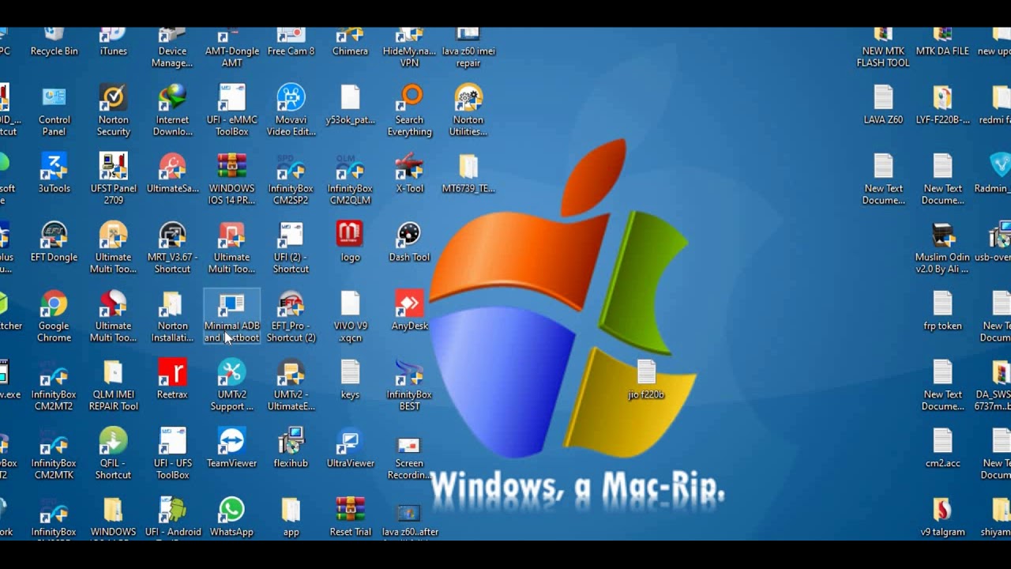
Task: Launch TeamViewer
Action: tap(231, 449)
